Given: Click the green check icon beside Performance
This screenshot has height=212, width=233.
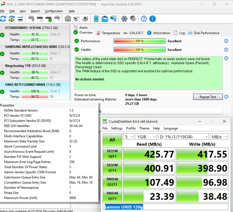Looking at the screenshot, I should pyautogui.click(x=77, y=41).
